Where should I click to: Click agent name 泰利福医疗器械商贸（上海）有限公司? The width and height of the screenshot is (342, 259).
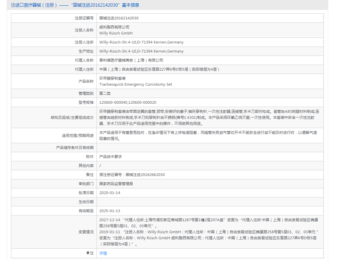click(131, 60)
